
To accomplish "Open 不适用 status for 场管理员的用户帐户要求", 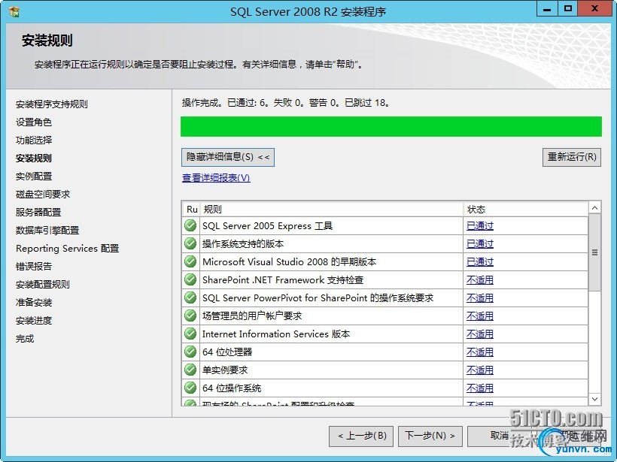I will tap(479, 316).
